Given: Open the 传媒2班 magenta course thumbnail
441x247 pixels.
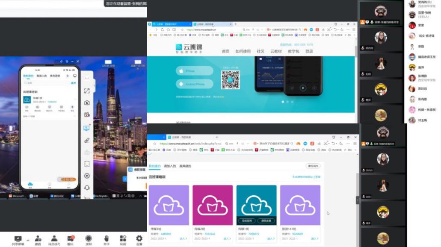Looking at the screenshot, I should pos(213,205).
